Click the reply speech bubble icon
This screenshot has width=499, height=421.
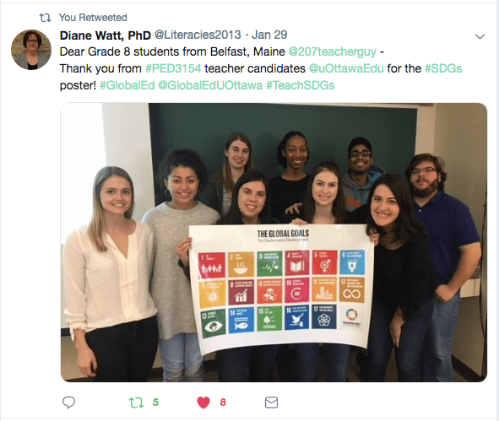(x=68, y=402)
